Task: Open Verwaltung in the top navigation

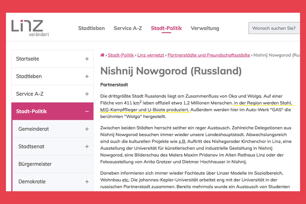Action: [205, 28]
